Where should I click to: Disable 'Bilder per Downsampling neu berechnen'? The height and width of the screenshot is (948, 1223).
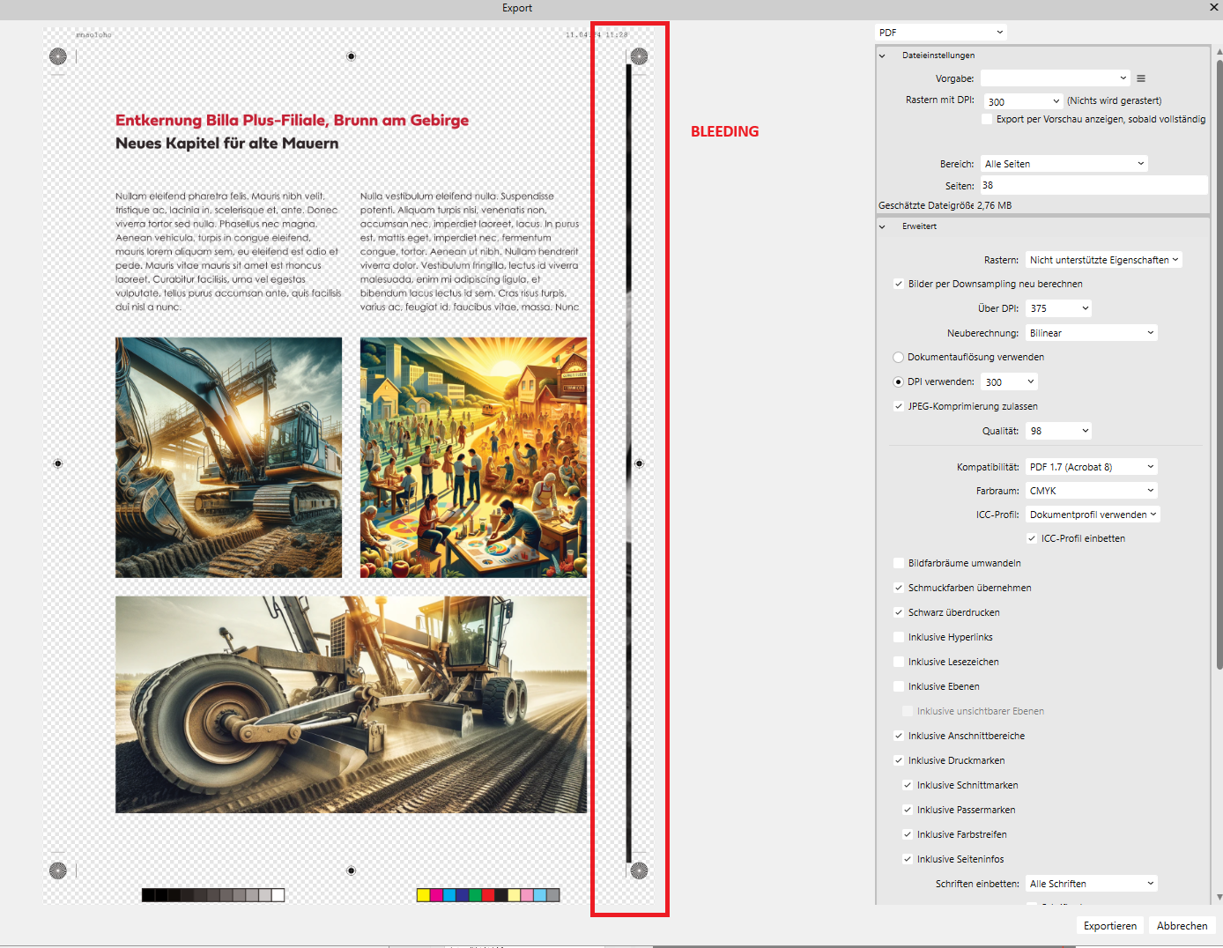[898, 284]
